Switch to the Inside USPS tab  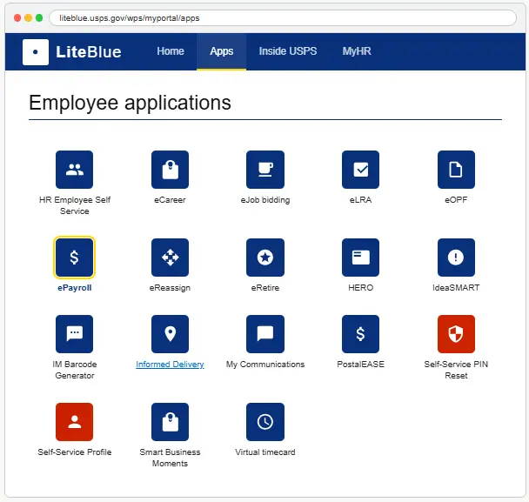(288, 51)
